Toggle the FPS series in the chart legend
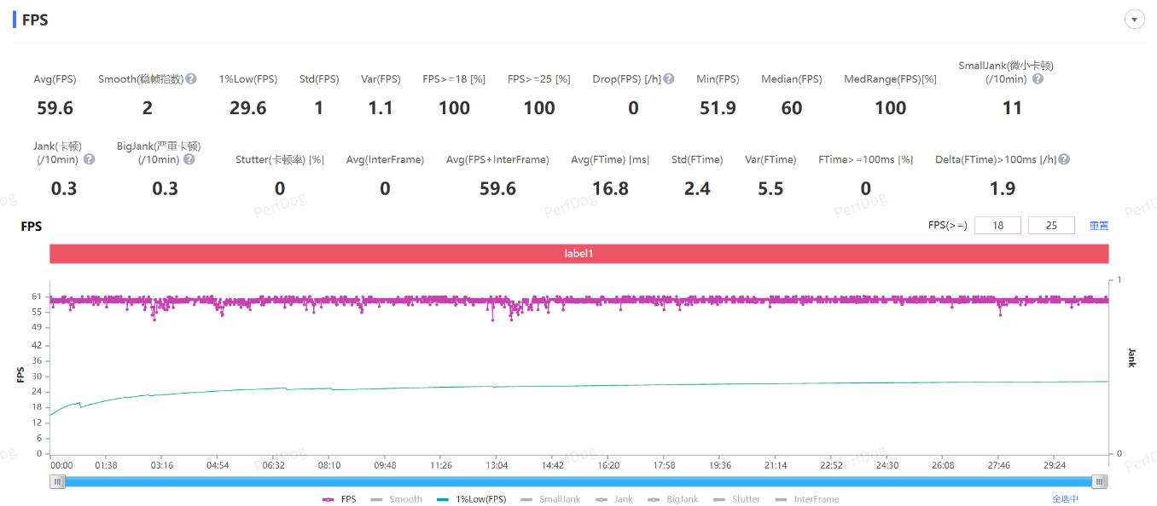Viewport: 1157px width, 506px height. 340,499
